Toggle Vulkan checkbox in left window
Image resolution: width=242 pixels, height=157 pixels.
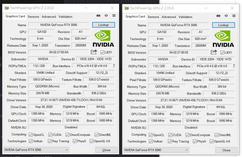point(31,141)
